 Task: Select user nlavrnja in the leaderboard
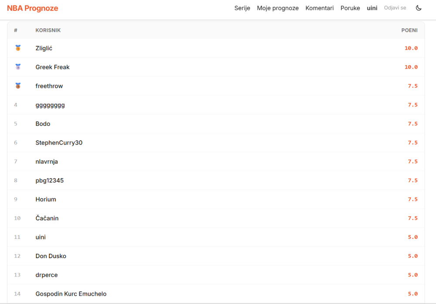47,162
